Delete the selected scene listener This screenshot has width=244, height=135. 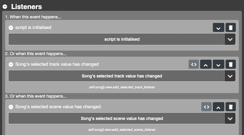coord(231,107)
